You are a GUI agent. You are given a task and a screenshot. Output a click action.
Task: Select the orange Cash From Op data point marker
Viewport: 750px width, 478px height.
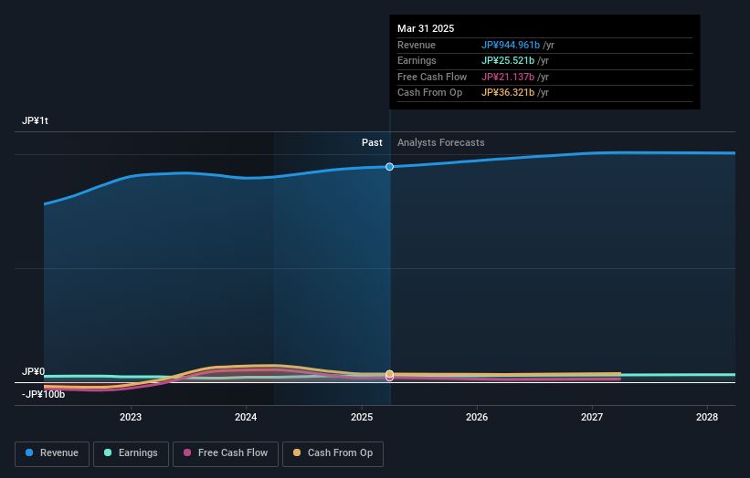coord(389,373)
